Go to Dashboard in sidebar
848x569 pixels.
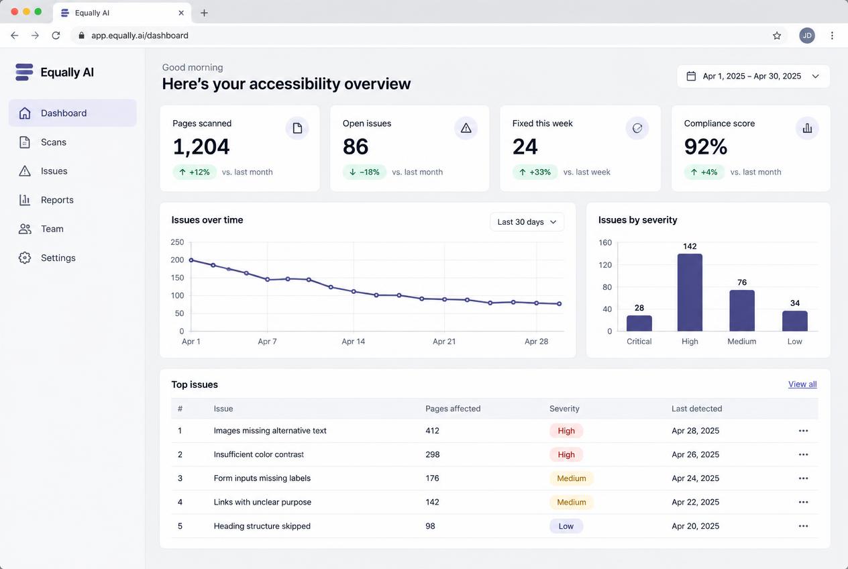72,113
